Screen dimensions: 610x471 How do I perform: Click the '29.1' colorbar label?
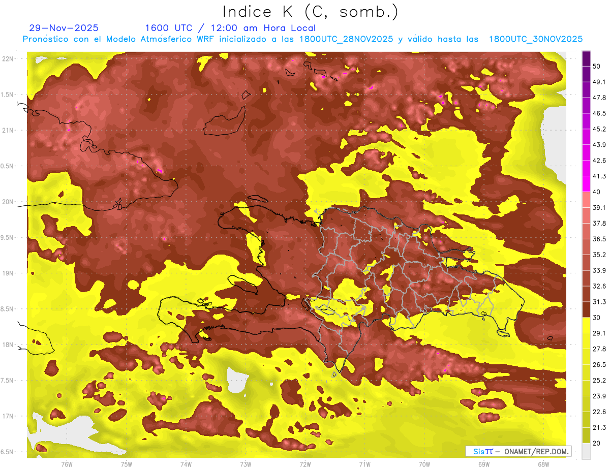[x=599, y=333]
